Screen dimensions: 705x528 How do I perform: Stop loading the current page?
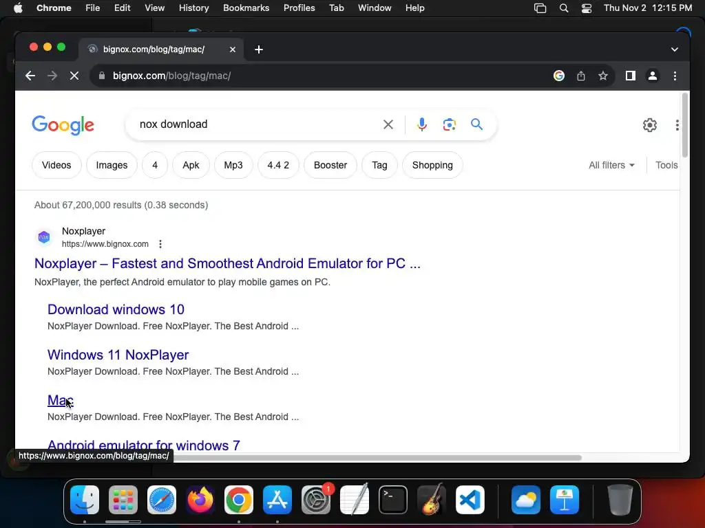(x=74, y=76)
